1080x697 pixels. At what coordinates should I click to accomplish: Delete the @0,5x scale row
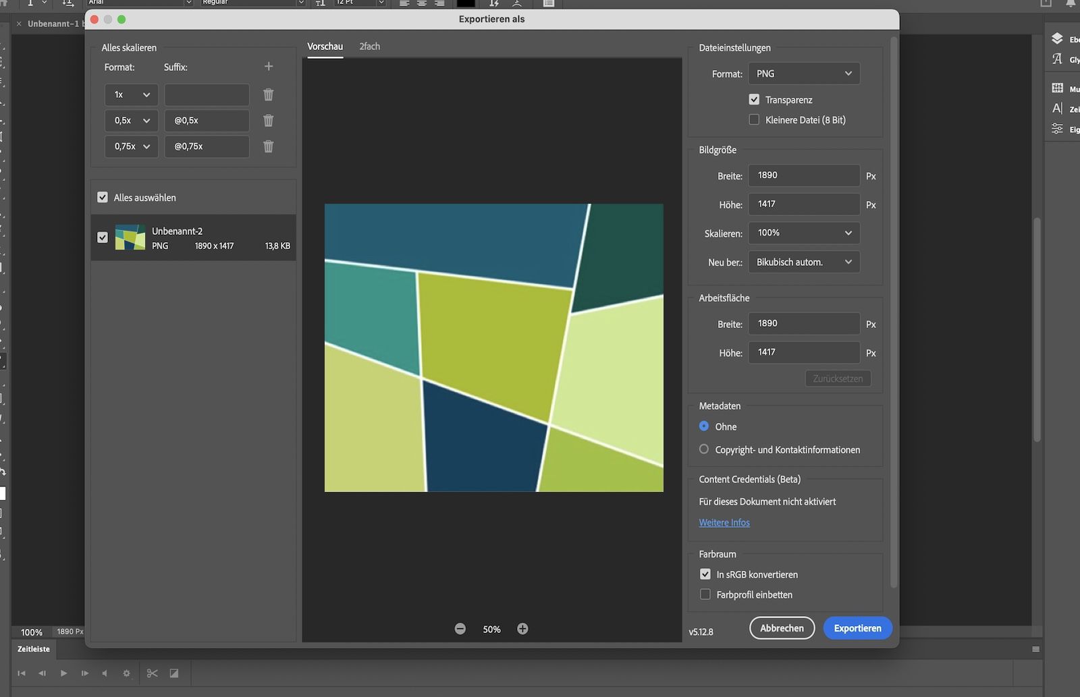click(x=268, y=121)
